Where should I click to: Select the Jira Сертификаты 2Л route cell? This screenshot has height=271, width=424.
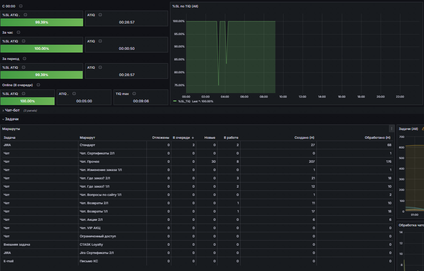click(113, 253)
